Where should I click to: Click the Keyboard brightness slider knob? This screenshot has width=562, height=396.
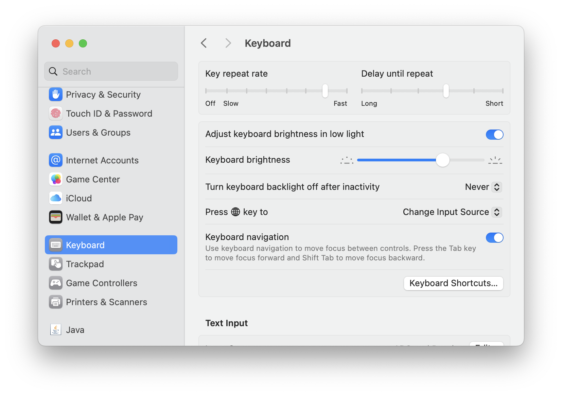[442, 160]
